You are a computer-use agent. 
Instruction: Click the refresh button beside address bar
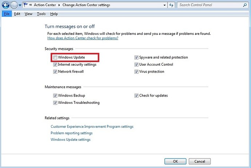pyautogui.click(x=171, y=5)
